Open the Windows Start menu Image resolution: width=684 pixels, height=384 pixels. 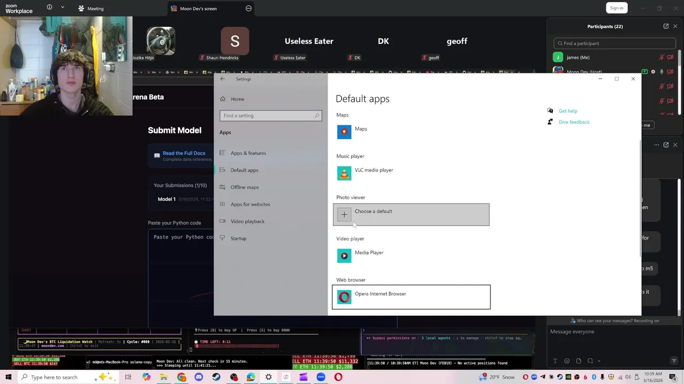[8, 377]
